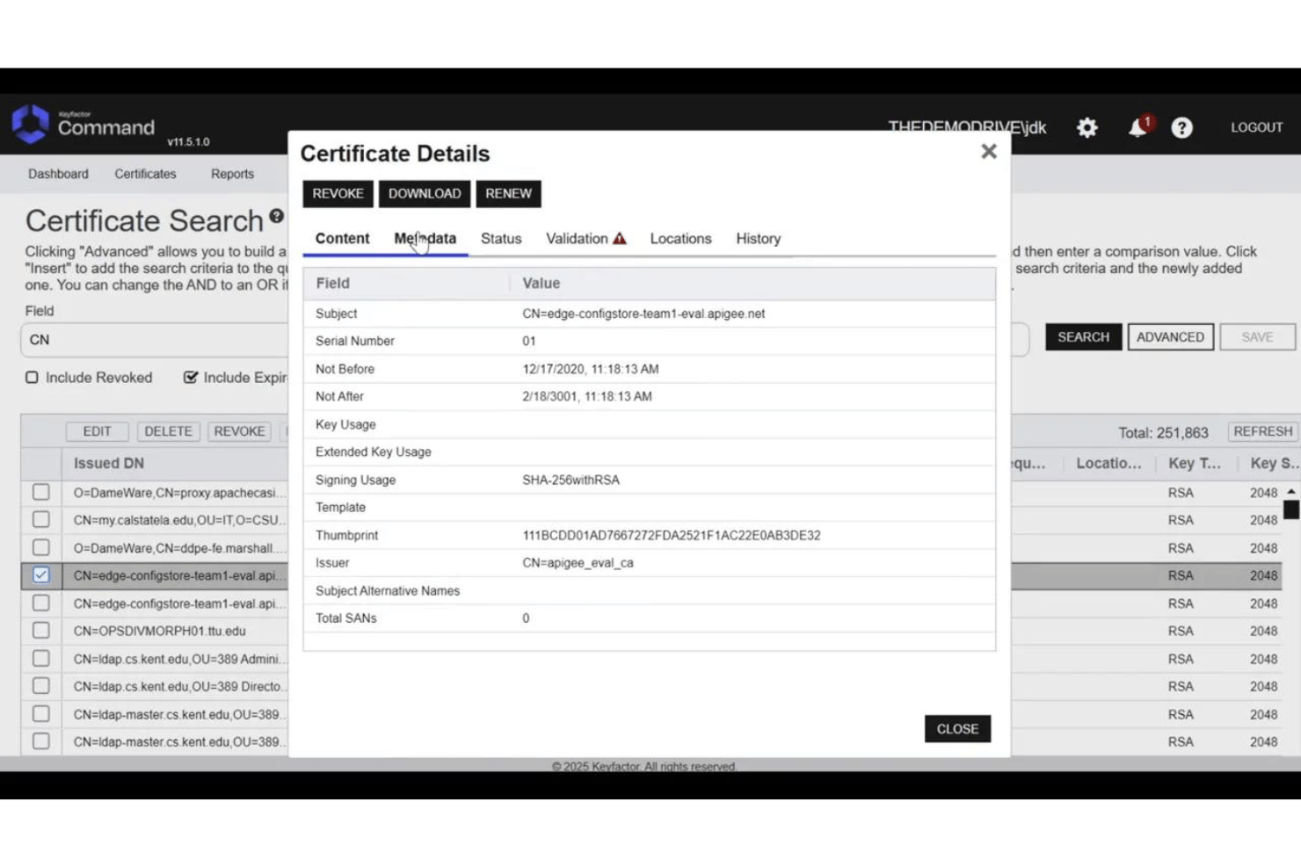Sort by the Issued DN column header
The width and height of the screenshot is (1301, 867).
[109, 463]
